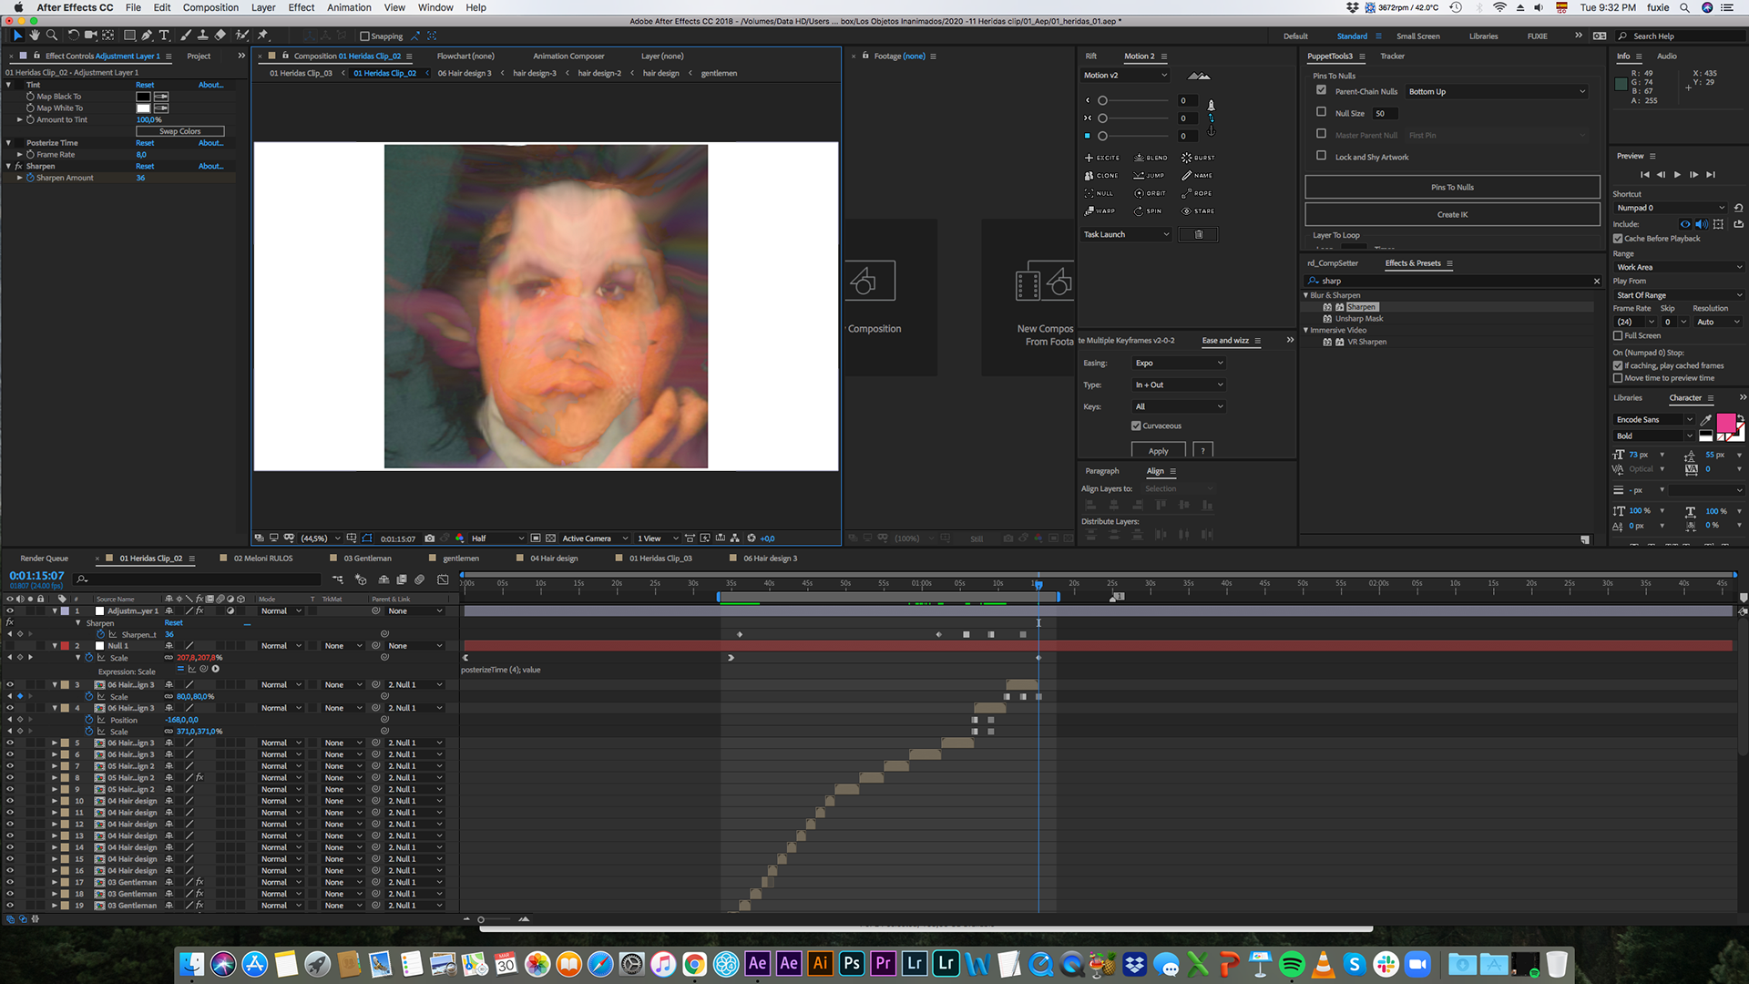The width and height of the screenshot is (1749, 984).
Task: Click the Motion v2 BLEND tool
Action: click(1151, 158)
